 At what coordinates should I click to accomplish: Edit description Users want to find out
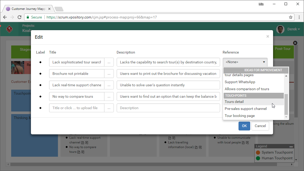pos(168,97)
